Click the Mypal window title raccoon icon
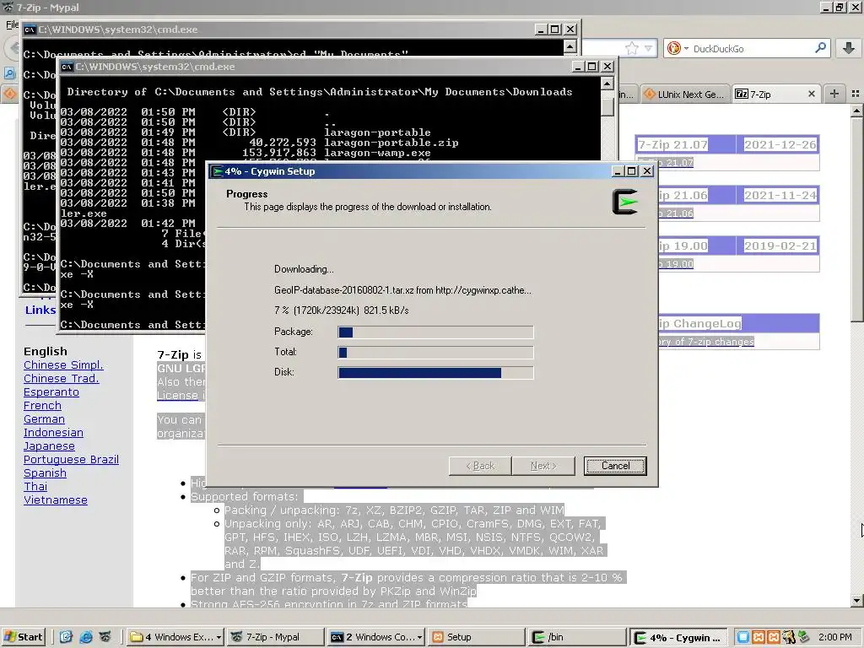This screenshot has height=648, width=864. pyautogui.click(x=8, y=7)
